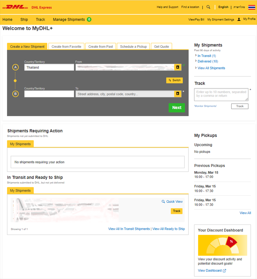The height and width of the screenshot is (279, 257).
Task: Click the Thailand flag icon
Action: (252, 7)
